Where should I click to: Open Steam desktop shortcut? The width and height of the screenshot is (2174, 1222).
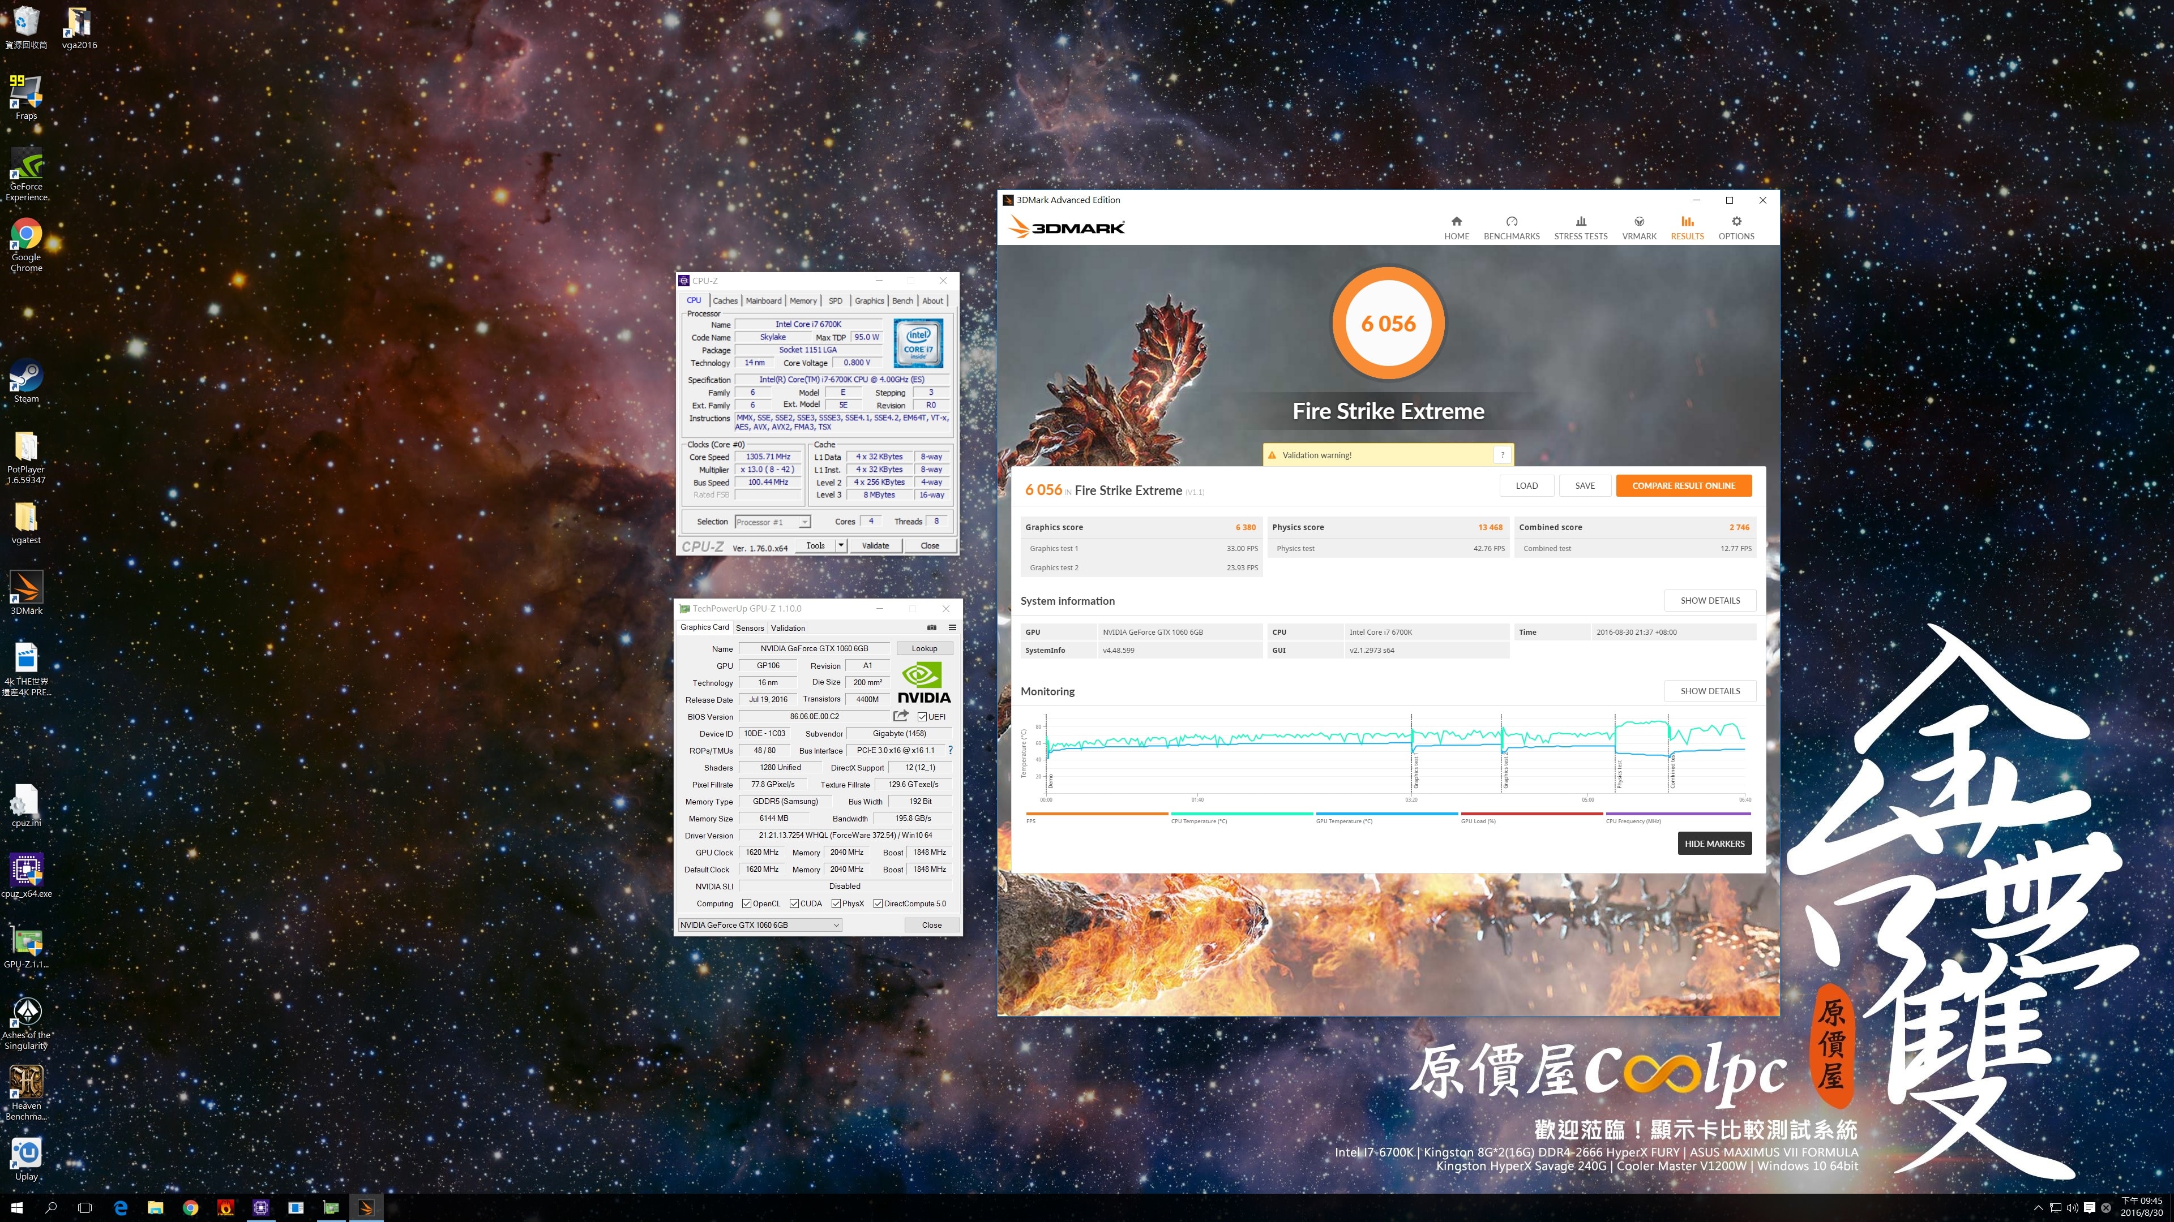pyautogui.click(x=26, y=381)
